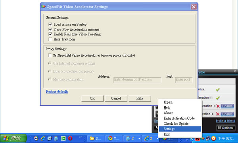
Task: Click the top green checkmark status icon
Action: point(218,90)
